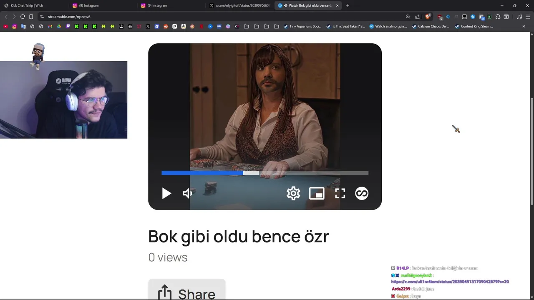The image size is (534, 300).
Task: Open the Watch analmorgulis... bookmark
Action: pos(388,26)
